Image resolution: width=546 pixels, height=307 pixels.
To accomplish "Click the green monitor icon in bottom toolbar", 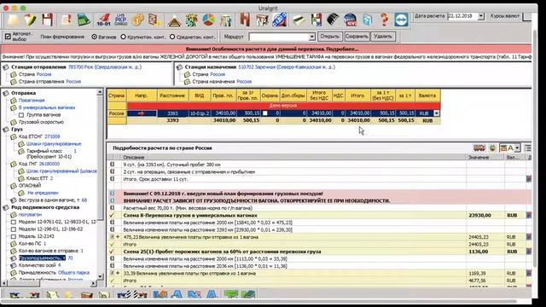I will click(231, 295).
